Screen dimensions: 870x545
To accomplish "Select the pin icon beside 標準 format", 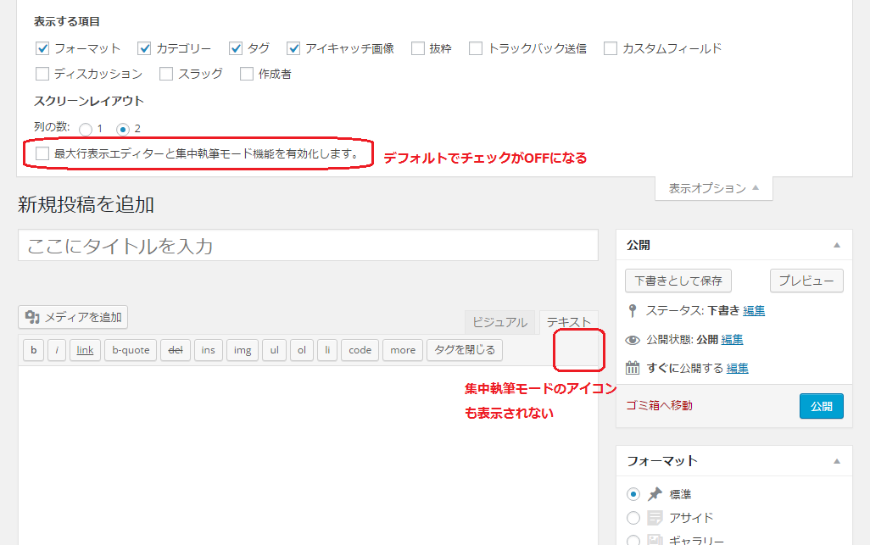I will (x=655, y=493).
